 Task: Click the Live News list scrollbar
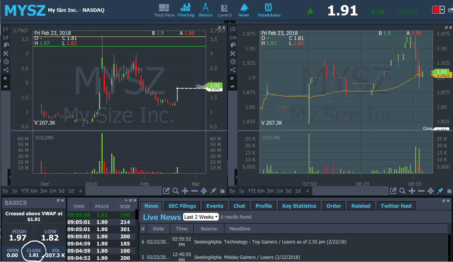(x=449, y=247)
